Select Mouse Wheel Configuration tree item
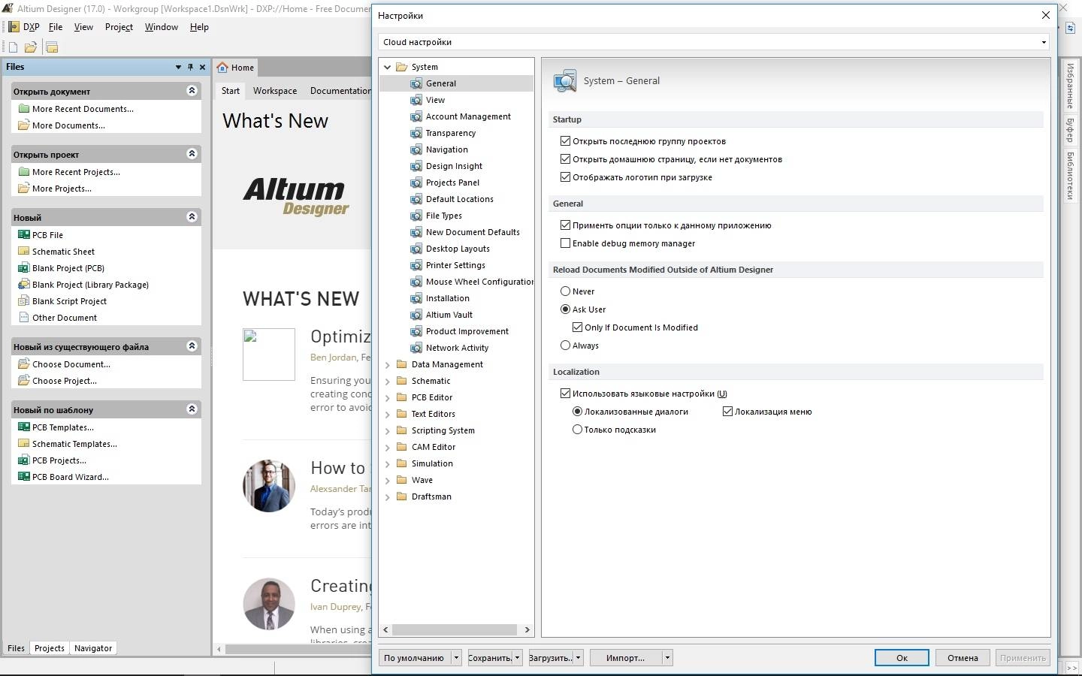Screen dimensions: 1082x676 479,282
